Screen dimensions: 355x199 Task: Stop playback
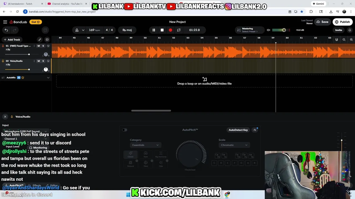[x=162, y=30]
